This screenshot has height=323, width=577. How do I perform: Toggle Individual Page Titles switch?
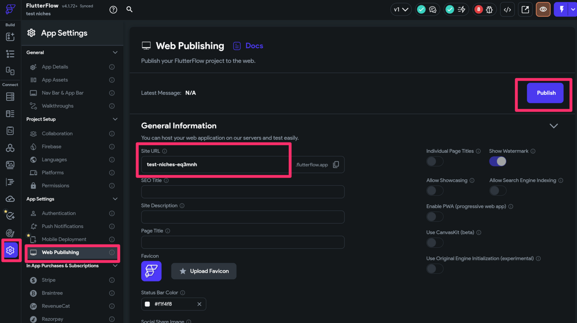click(x=435, y=161)
